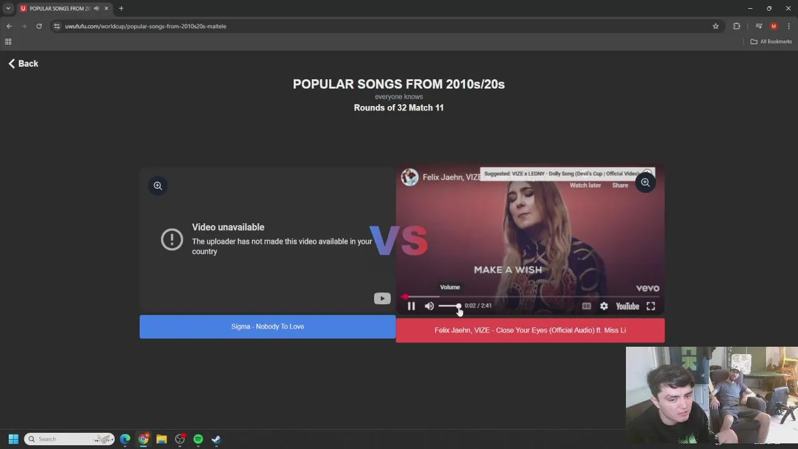This screenshot has width=798, height=449.
Task: Open Microsoft Edge from taskbar
Action: (x=125, y=439)
